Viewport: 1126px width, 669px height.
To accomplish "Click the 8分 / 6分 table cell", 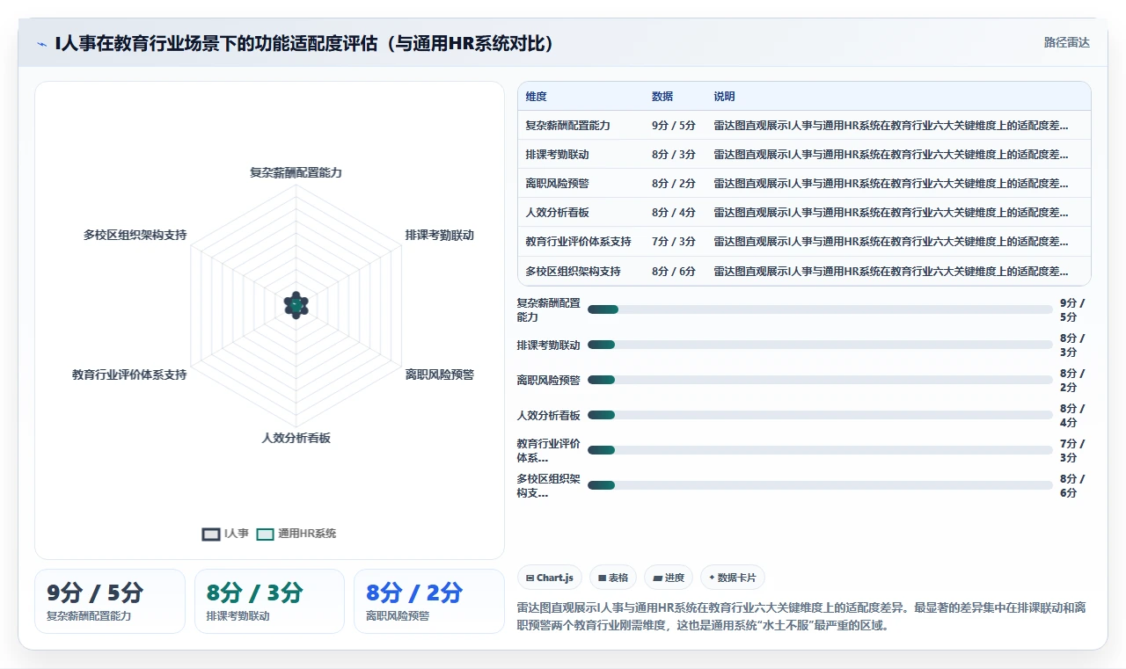I will (x=674, y=271).
